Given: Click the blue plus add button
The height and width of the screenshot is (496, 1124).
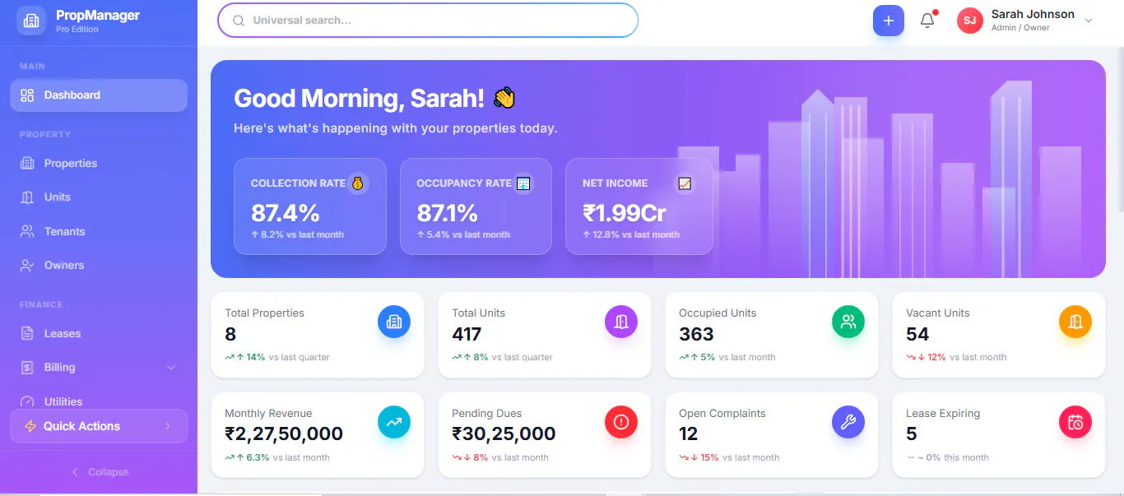Looking at the screenshot, I should coord(888,21).
